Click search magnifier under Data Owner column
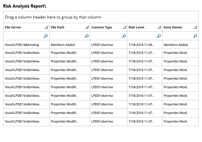This screenshot has width=202, height=142. 195,36
